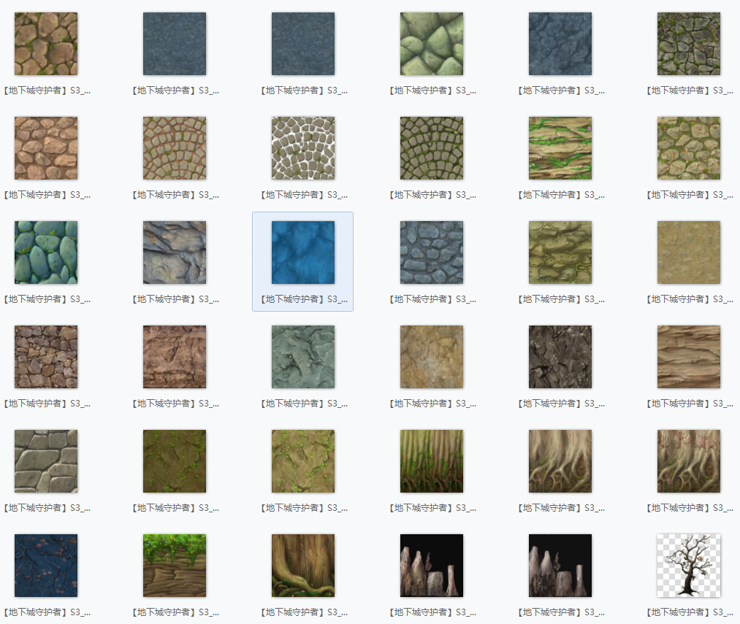The width and height of the screenshot is (740, 624).
Task: Pick the lighter tan ground with vines
Action: point(303,461)
